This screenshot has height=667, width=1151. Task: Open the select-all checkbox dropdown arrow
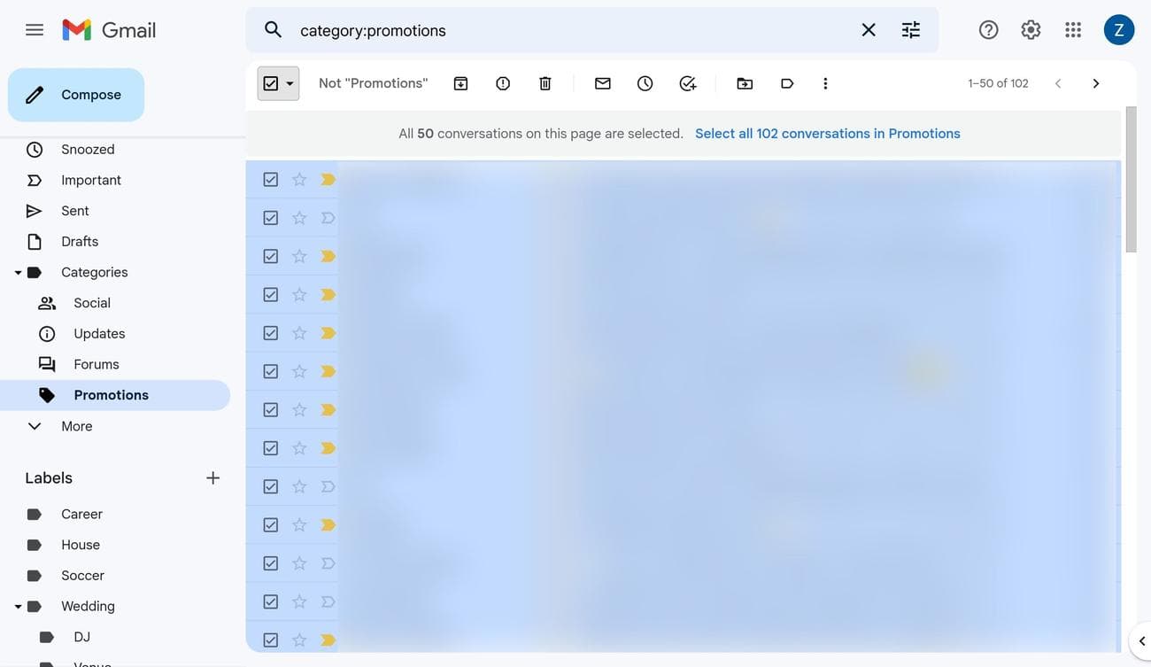coord(290,84)
